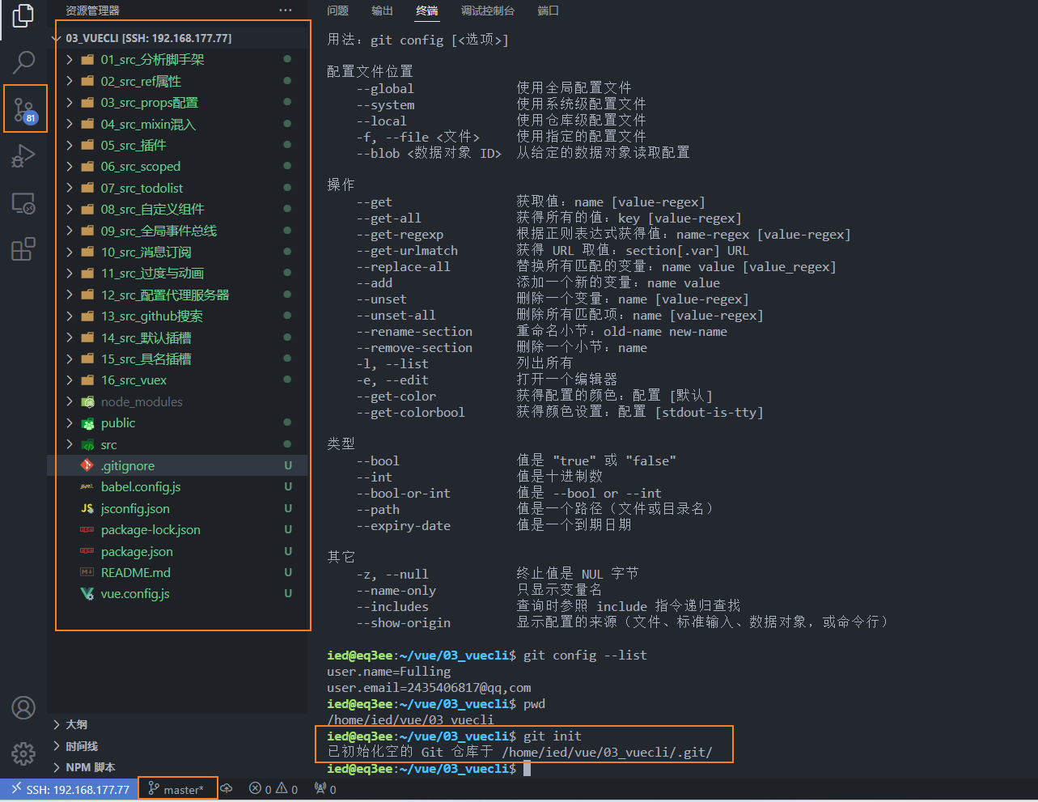This screenshot has height=802, width=1038.
Task: Open folder 15_src_具名插槽
Action: (x=177, y=359)
